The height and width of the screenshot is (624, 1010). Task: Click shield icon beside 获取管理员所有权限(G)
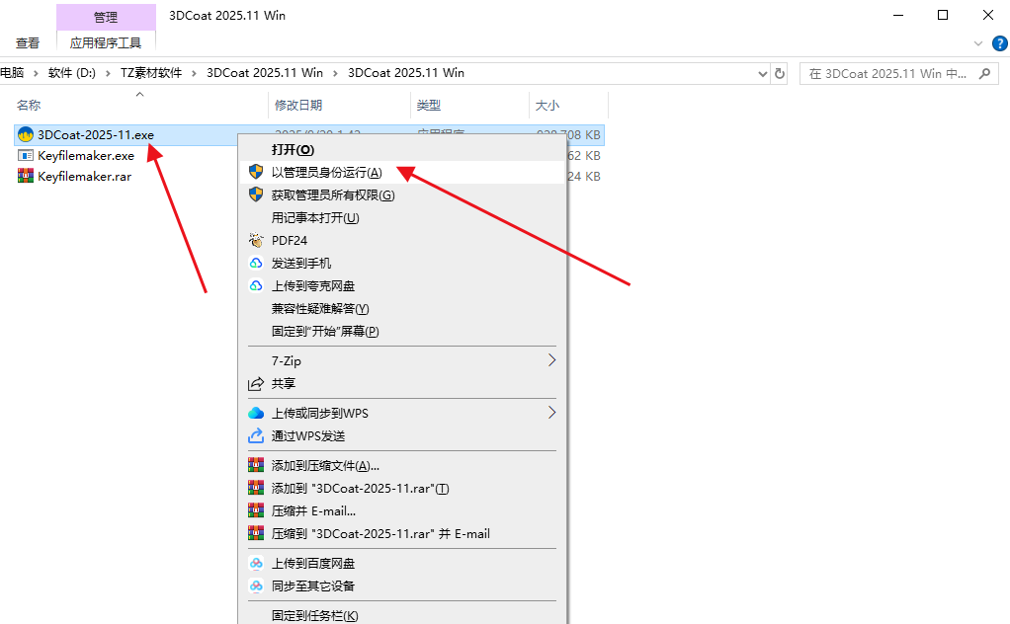(256, 195)
